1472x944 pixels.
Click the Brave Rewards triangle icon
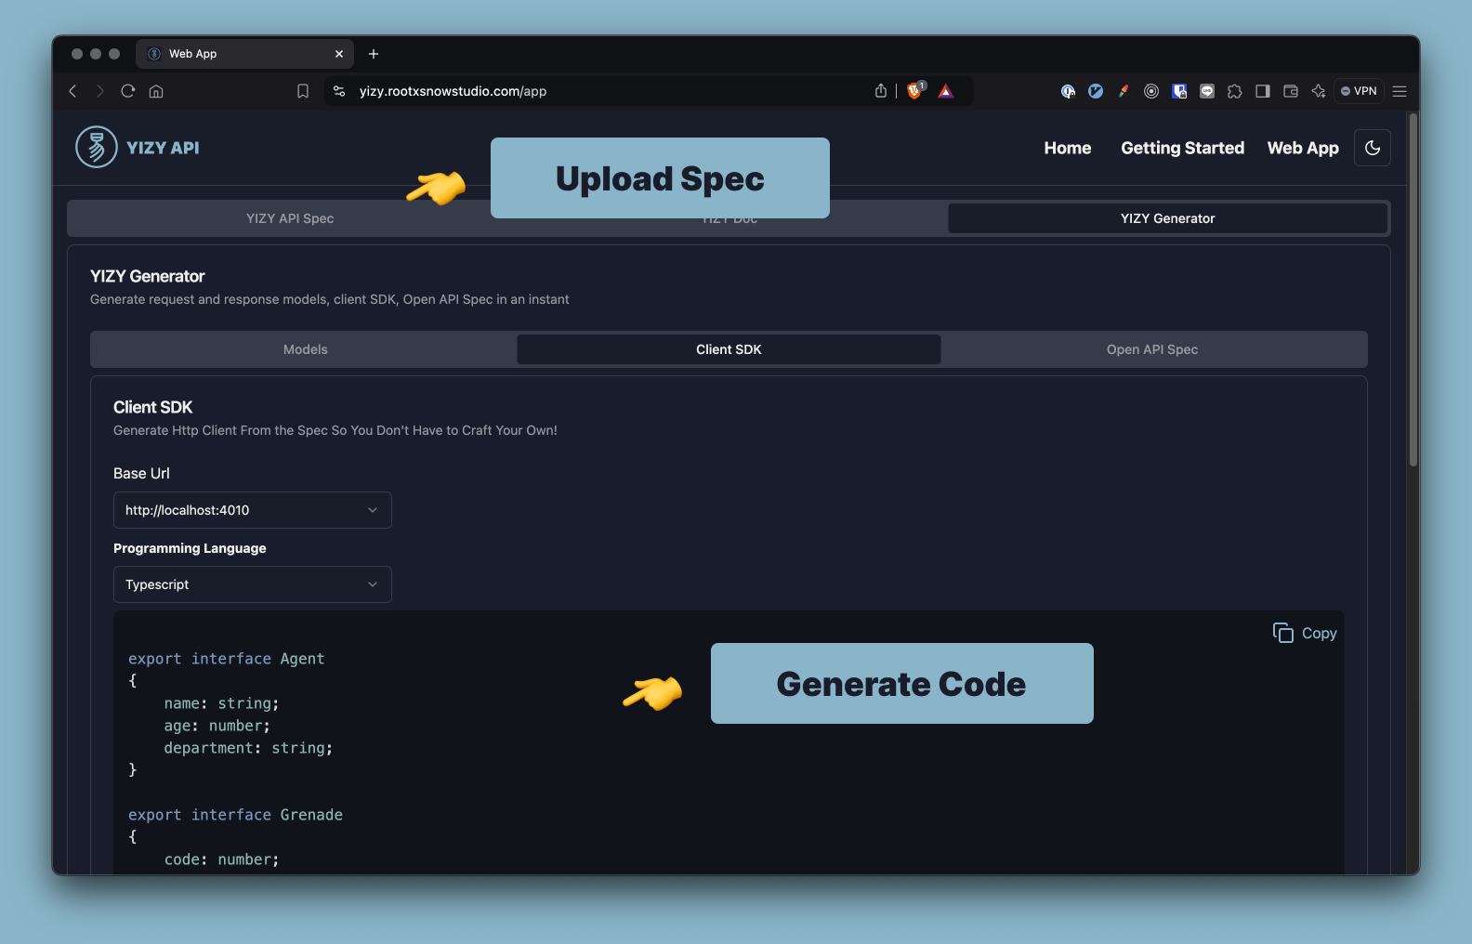[946, 91]
